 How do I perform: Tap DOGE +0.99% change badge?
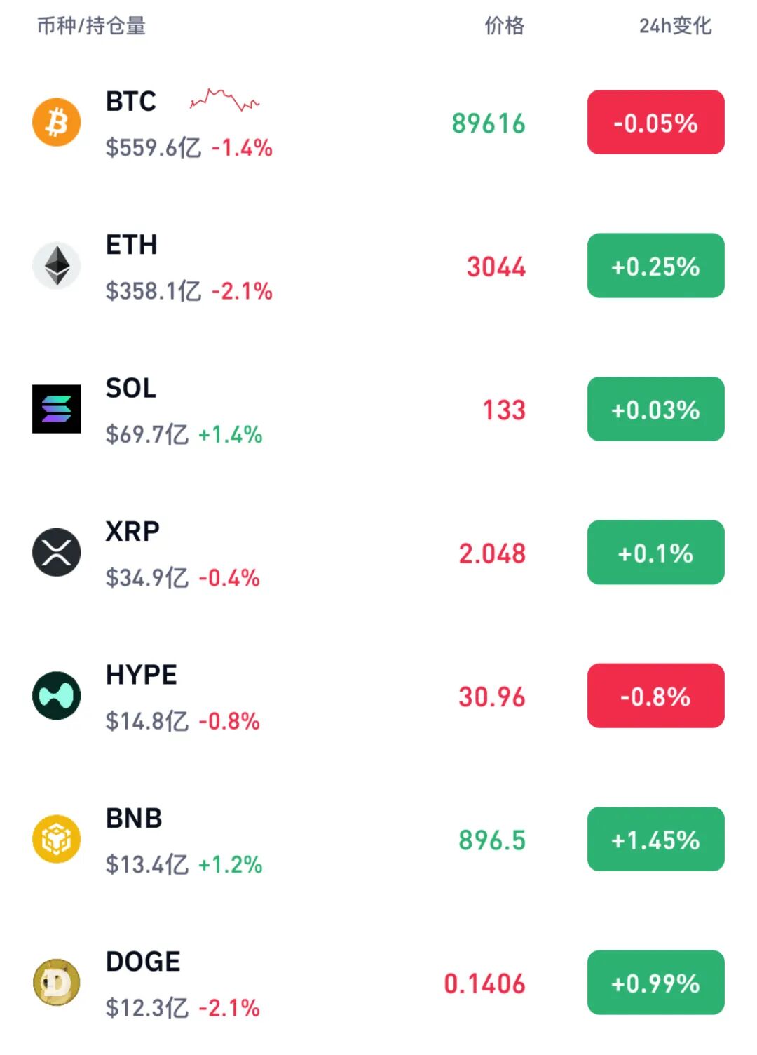[x=655, y=983]
